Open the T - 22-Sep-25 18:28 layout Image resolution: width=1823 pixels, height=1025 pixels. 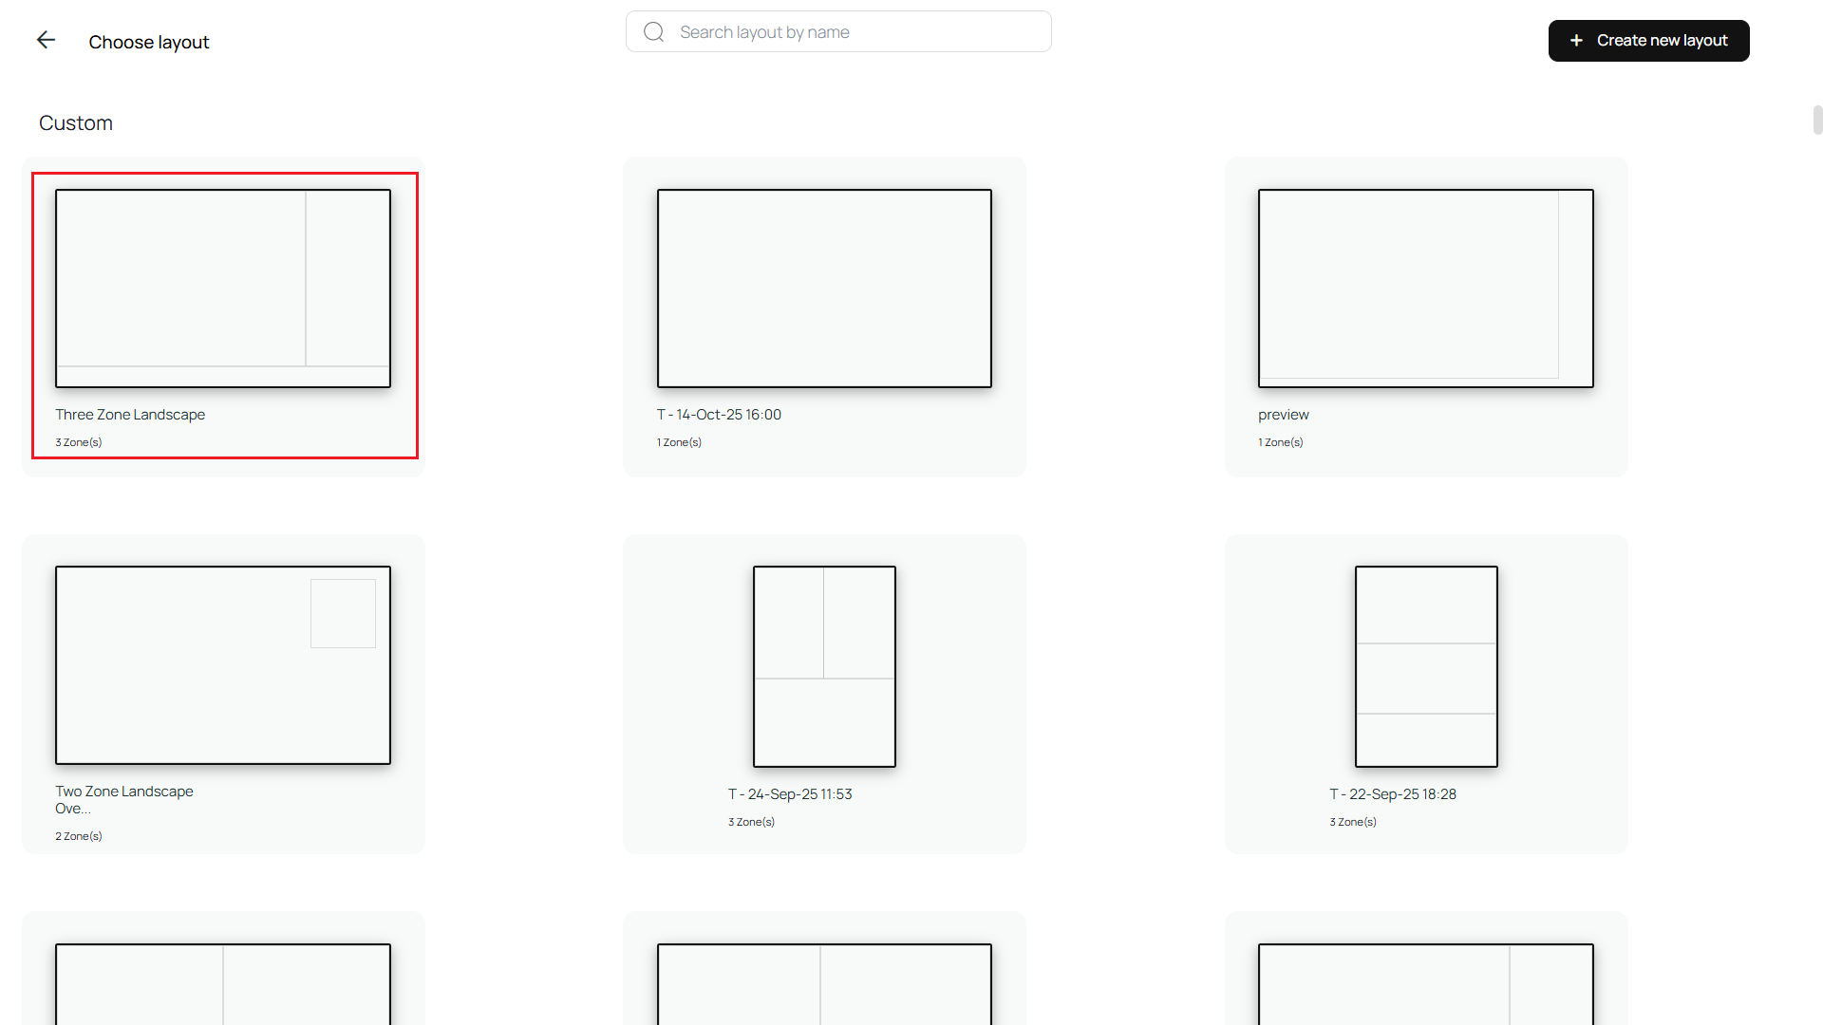tap(1425, 665)
